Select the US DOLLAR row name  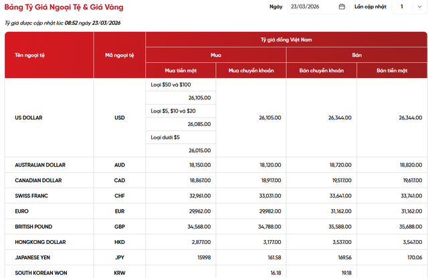[x=29, y=118]
